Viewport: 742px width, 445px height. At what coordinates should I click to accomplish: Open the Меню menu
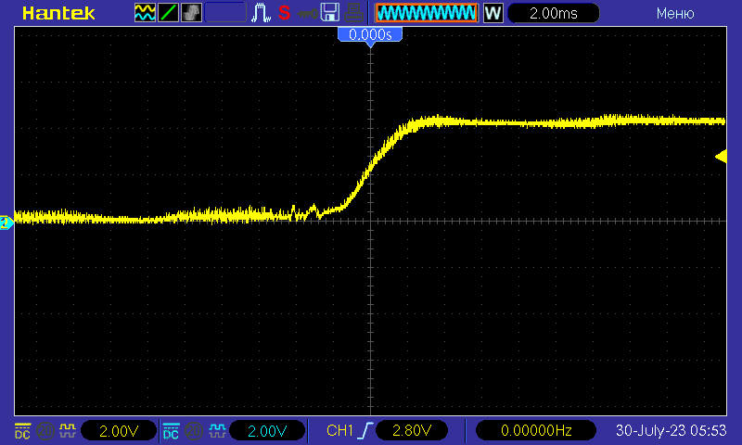click(675, 13)
